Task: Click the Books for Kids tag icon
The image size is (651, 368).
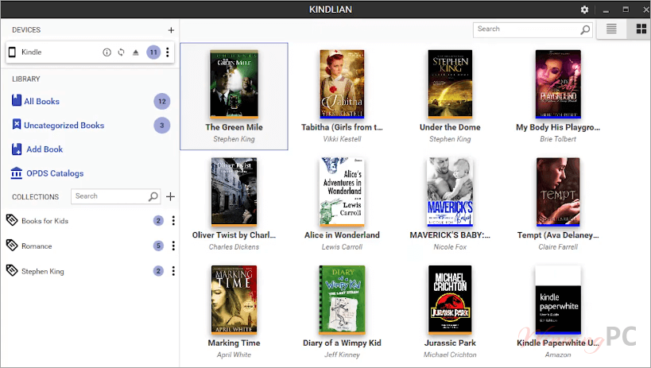Action: 12,220
